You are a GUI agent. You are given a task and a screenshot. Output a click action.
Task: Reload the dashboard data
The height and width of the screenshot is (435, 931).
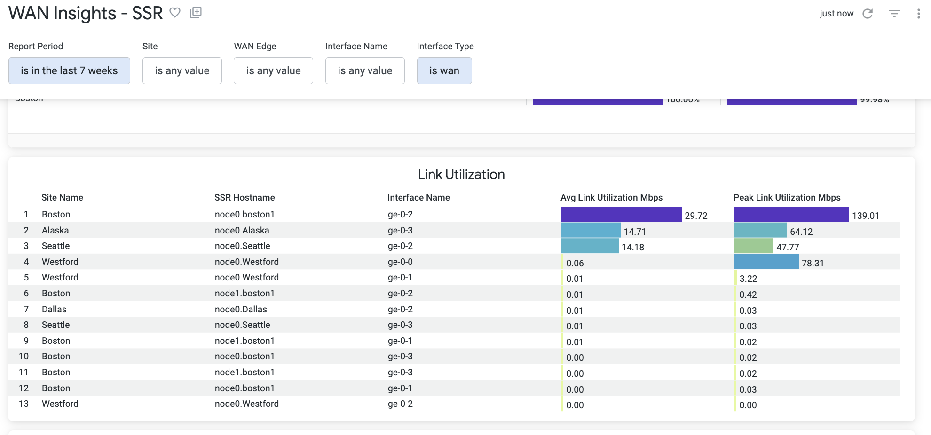click(868, 14)
